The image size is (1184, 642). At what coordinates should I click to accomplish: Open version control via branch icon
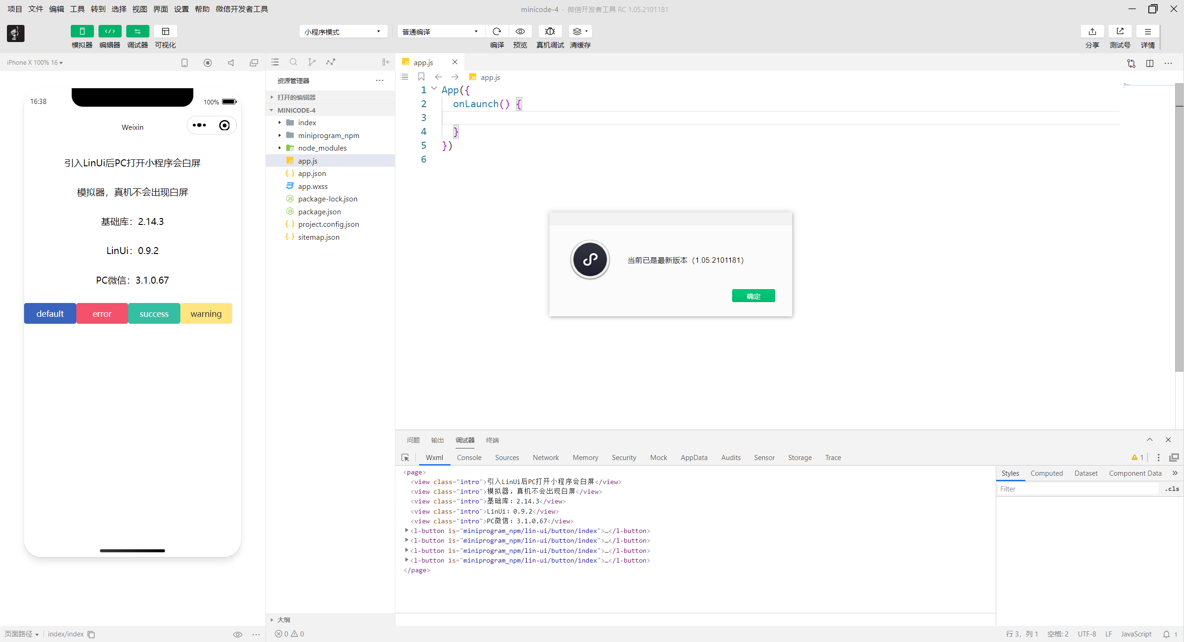[x=312, y=62]
